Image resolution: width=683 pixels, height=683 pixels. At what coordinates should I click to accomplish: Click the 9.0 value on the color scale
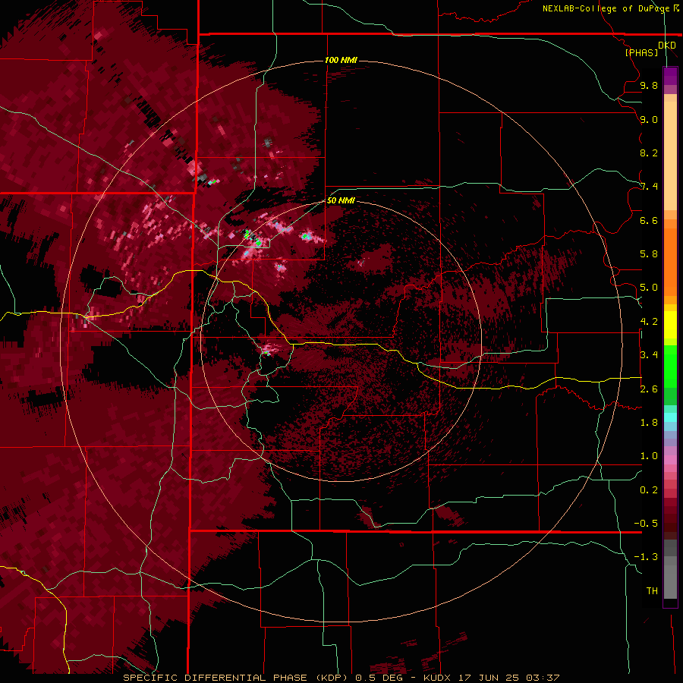[x=649, y=119]
